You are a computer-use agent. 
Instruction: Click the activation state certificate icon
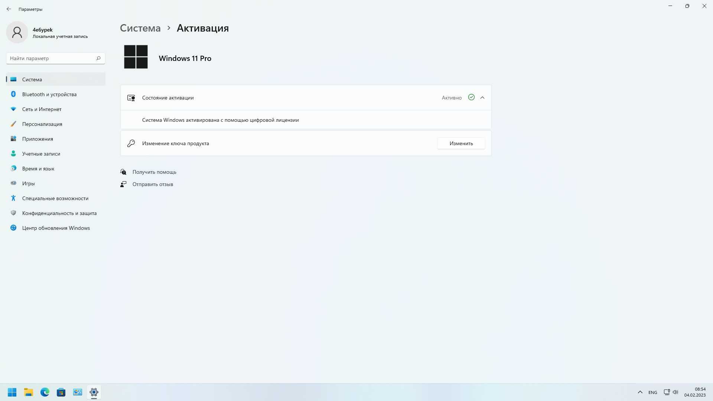pos(131,98)
